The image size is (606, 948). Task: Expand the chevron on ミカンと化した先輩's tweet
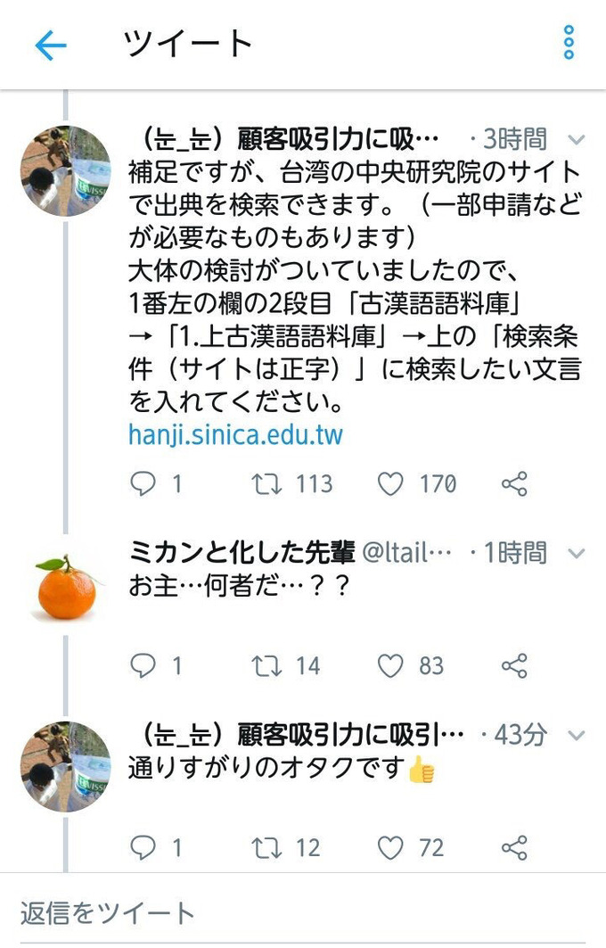coord(575,554)
